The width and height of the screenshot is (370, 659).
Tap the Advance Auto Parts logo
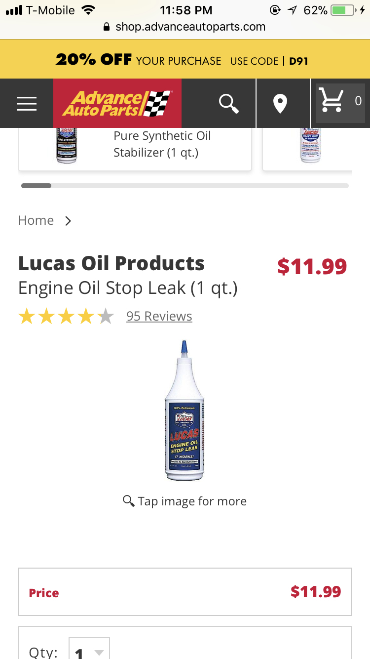coord(117,103)
